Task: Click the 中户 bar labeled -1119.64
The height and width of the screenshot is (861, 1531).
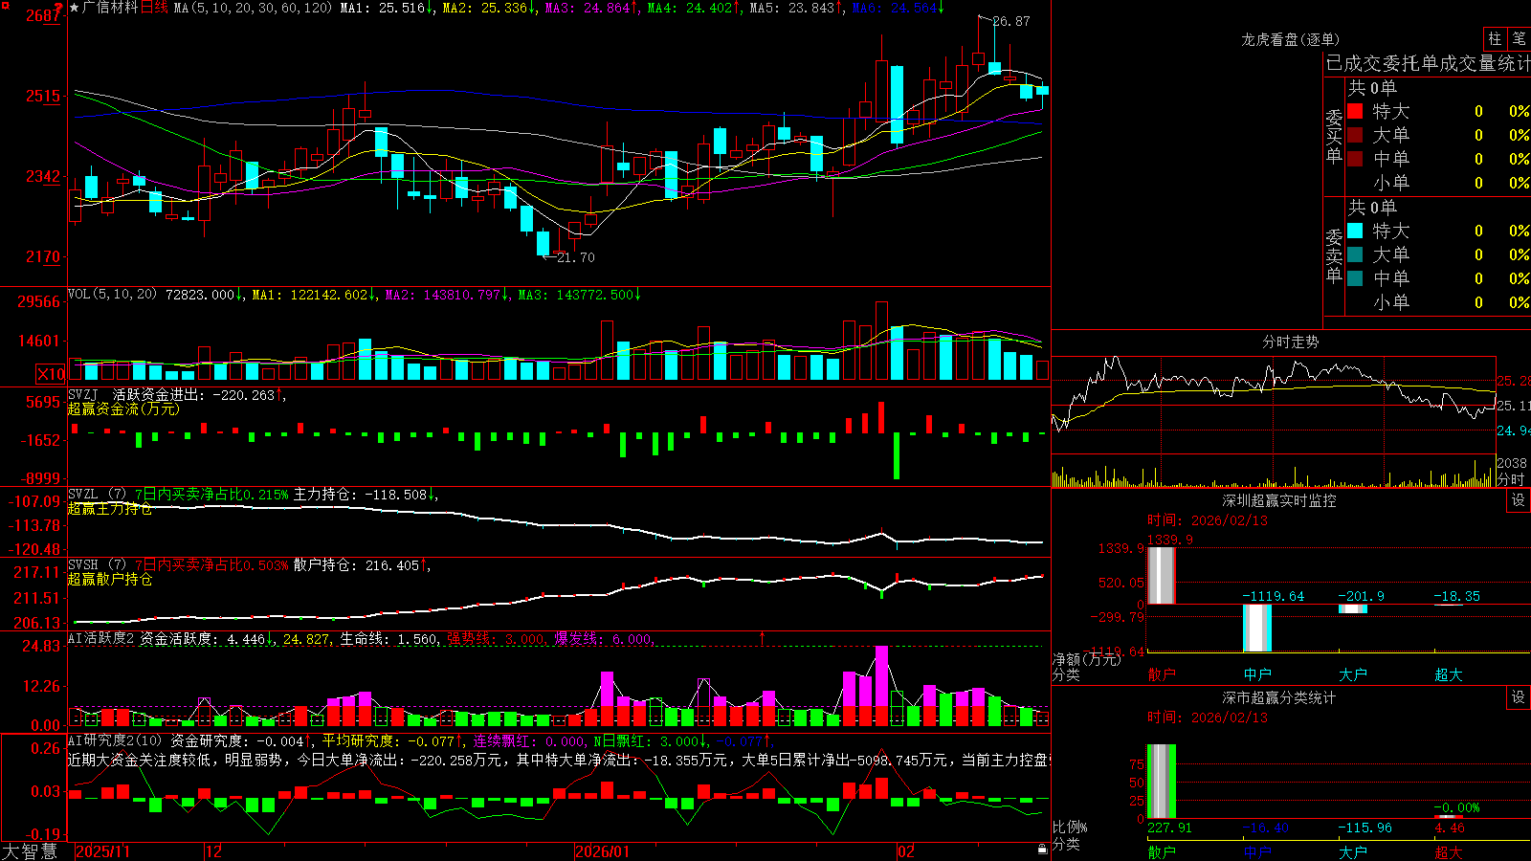Action: coord(1257,628)
